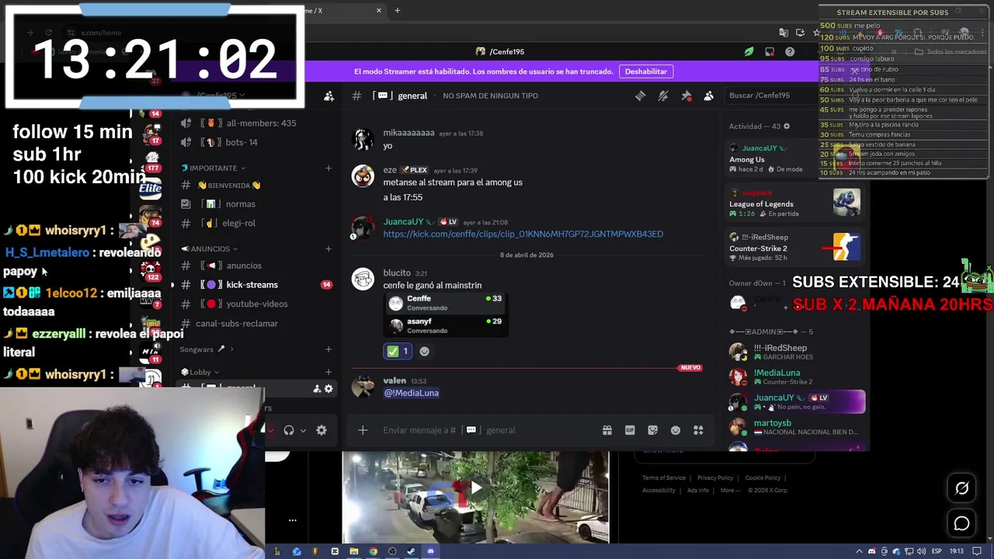Collapse the IMPORTANTE category

[213, 168]
